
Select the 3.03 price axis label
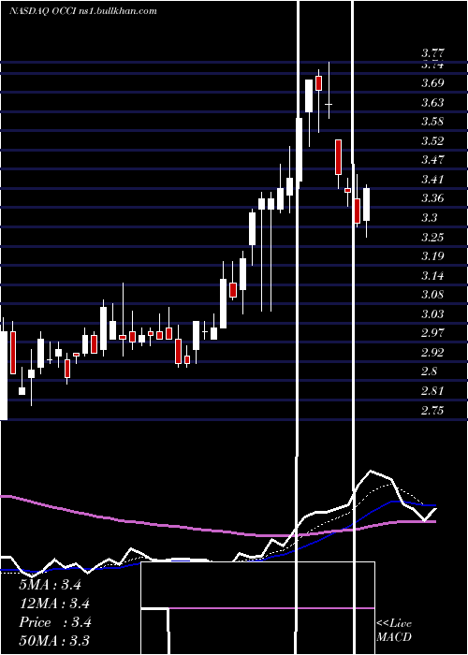(x=432, y=314)
